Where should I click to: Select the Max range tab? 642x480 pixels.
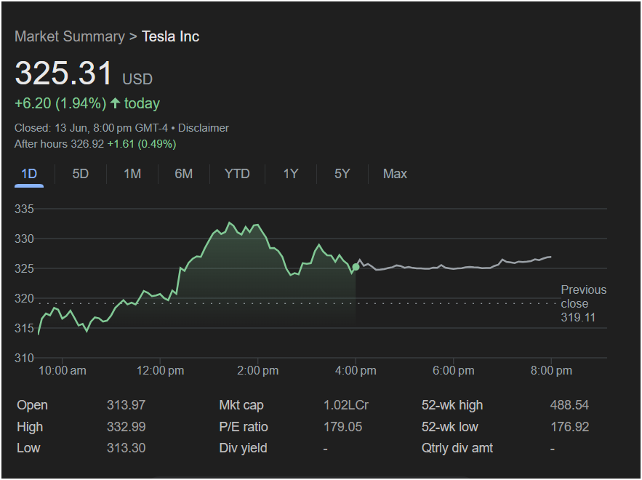(395, 174)
